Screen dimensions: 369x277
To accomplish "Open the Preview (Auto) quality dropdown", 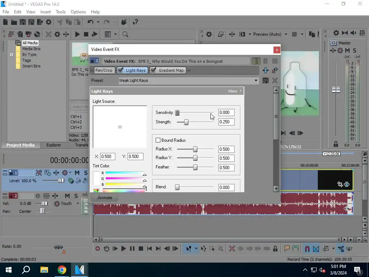I will click(x=286, y=34).
